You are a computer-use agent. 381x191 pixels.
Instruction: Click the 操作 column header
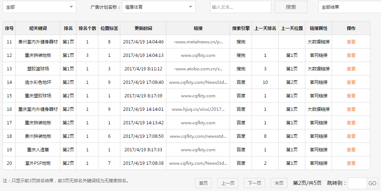351,28
